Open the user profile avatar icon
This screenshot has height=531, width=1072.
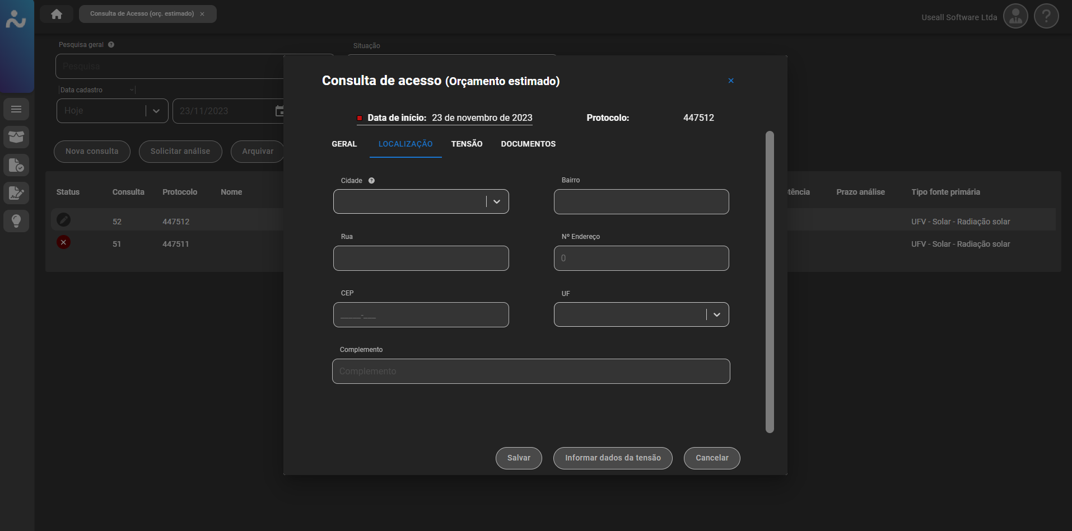tap(1015, 16)
